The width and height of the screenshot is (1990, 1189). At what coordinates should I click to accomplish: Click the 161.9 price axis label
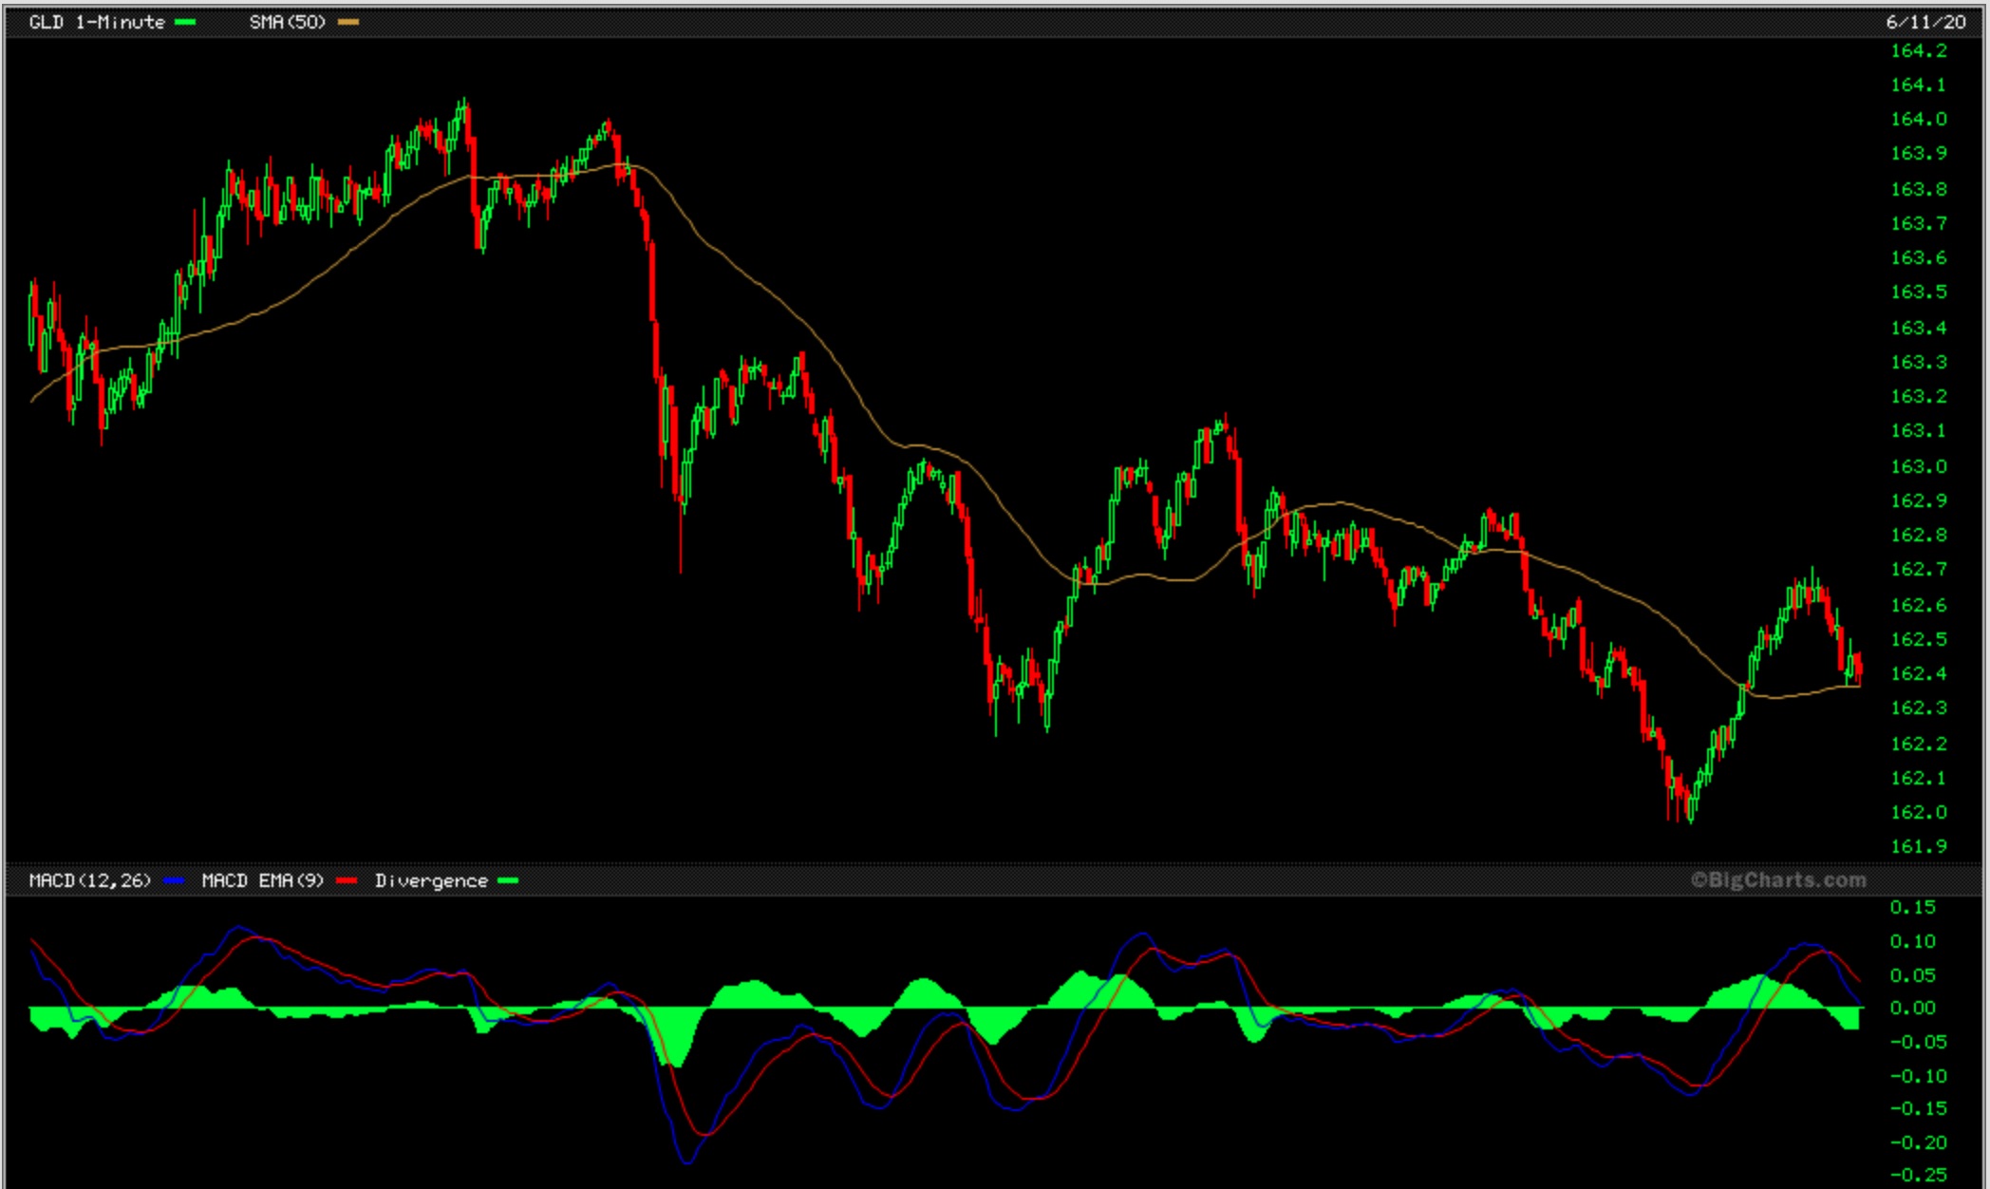[x=1918, y=846]
